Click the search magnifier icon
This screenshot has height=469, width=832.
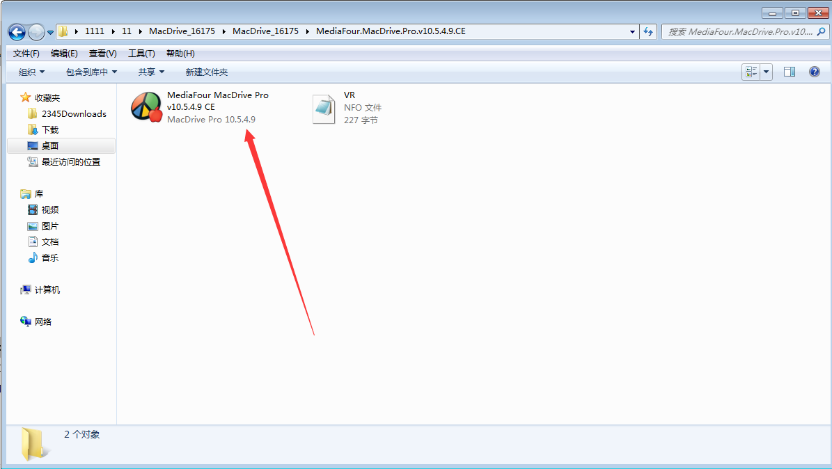pos(821,32)
